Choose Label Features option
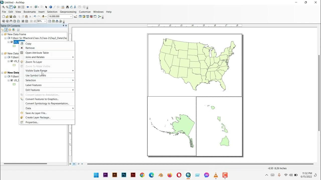 click(x=47, y=85)
